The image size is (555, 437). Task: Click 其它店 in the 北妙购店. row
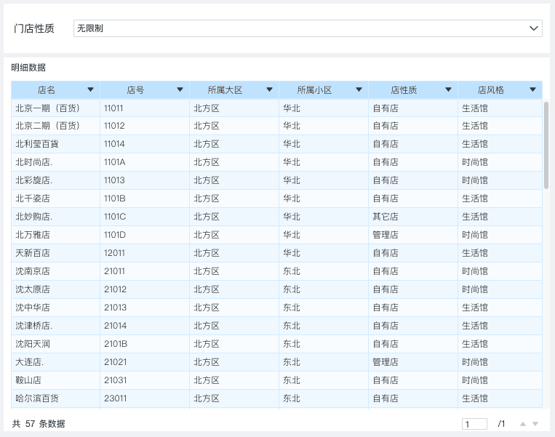point(386,217)
